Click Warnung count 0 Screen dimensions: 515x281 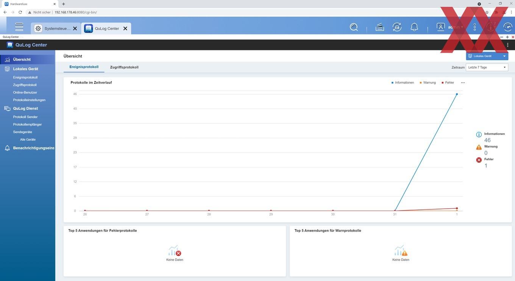[x=486, y=153]
